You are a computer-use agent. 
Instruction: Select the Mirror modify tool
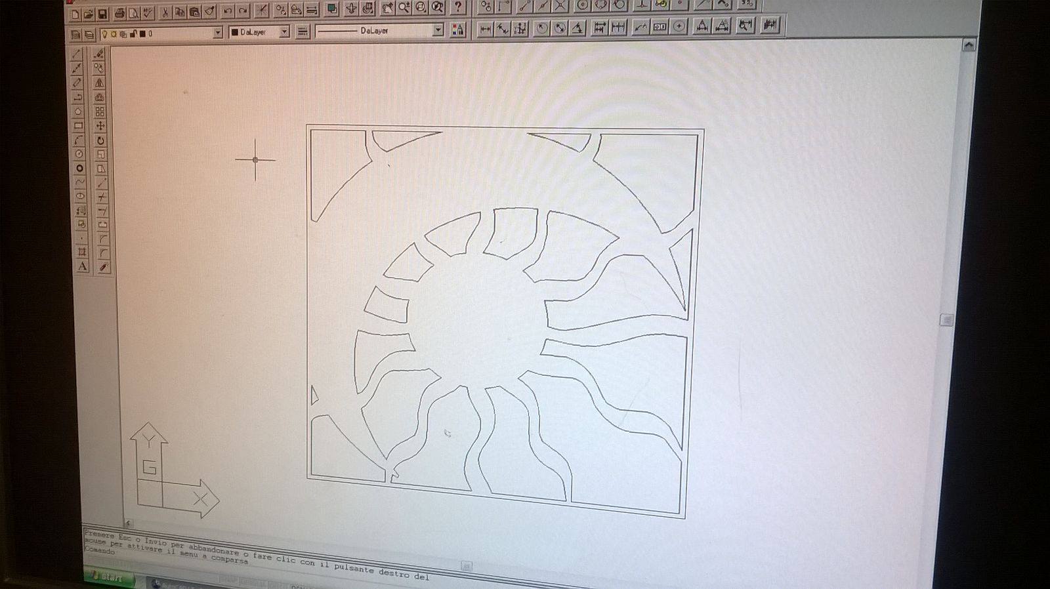99,83
